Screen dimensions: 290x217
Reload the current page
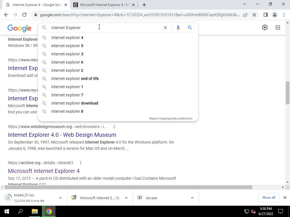click(24, 15)
